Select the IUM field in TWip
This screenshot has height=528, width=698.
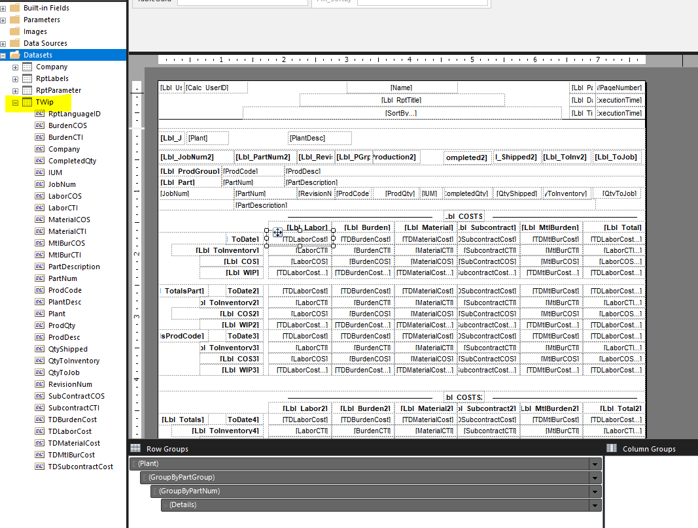click(55, 173)
